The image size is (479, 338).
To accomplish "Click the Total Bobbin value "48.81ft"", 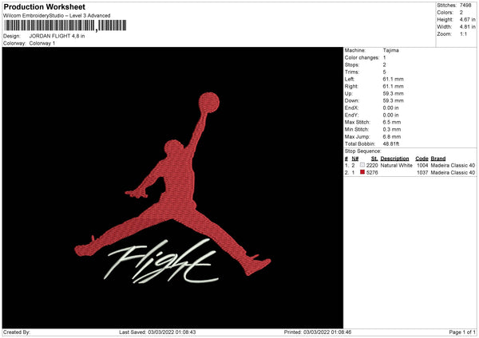I will pyautogui.click(x=391, y=143).
